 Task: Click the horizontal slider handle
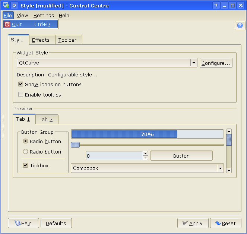coord(75,145)
